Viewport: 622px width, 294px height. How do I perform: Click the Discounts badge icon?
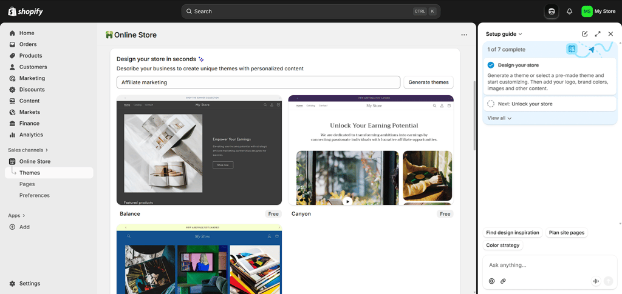pos(12,90)
